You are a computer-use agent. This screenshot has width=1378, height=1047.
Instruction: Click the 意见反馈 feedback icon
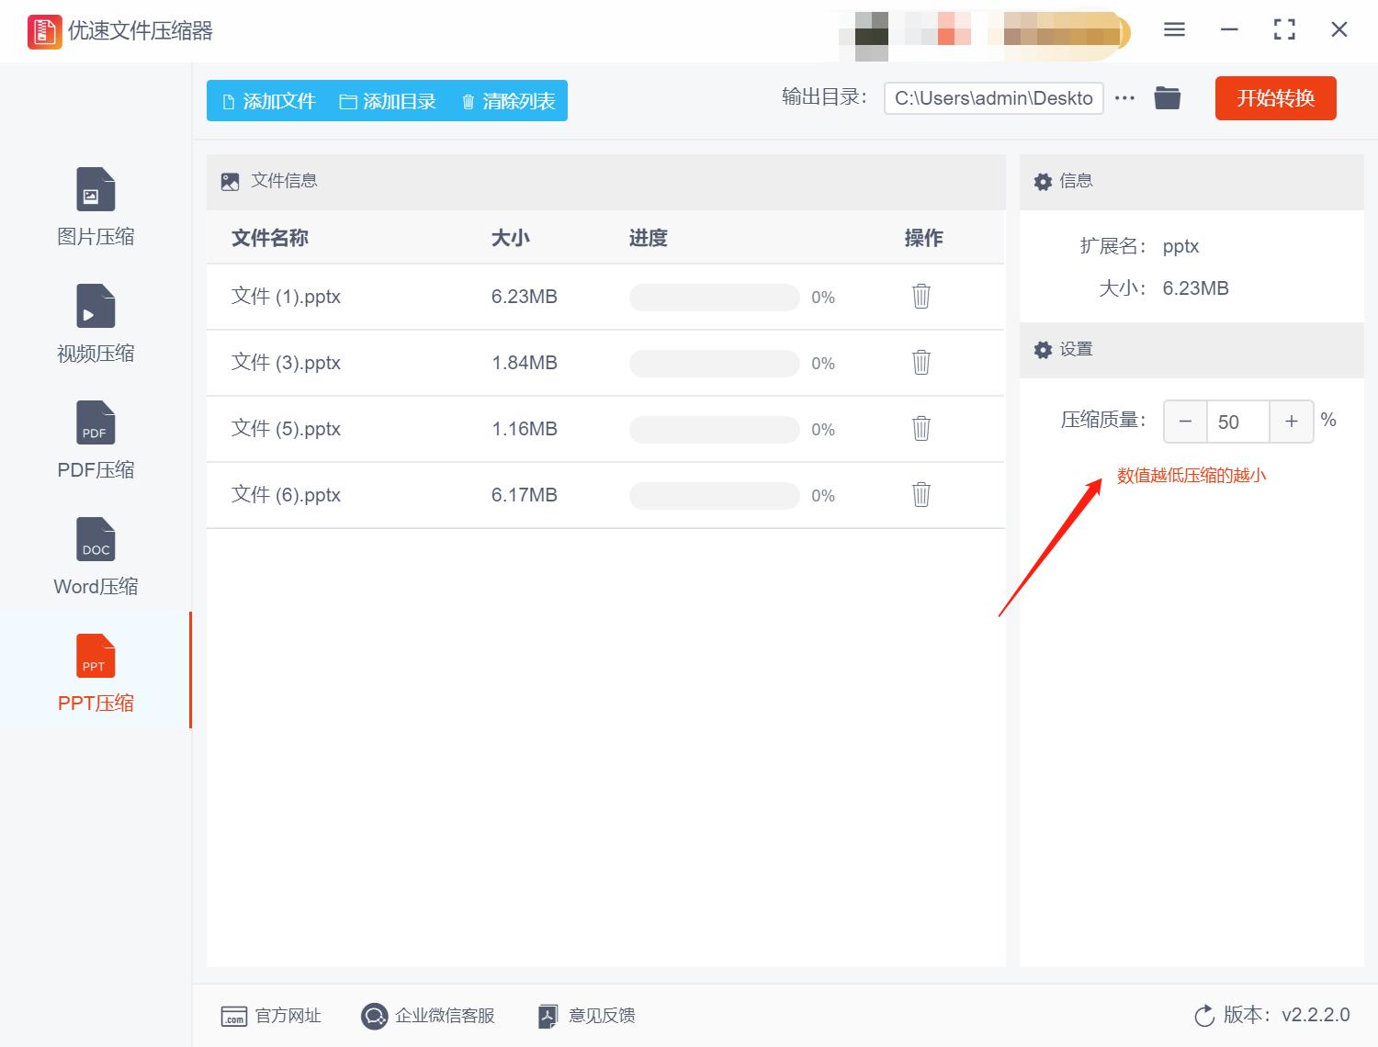point(548,1016)
